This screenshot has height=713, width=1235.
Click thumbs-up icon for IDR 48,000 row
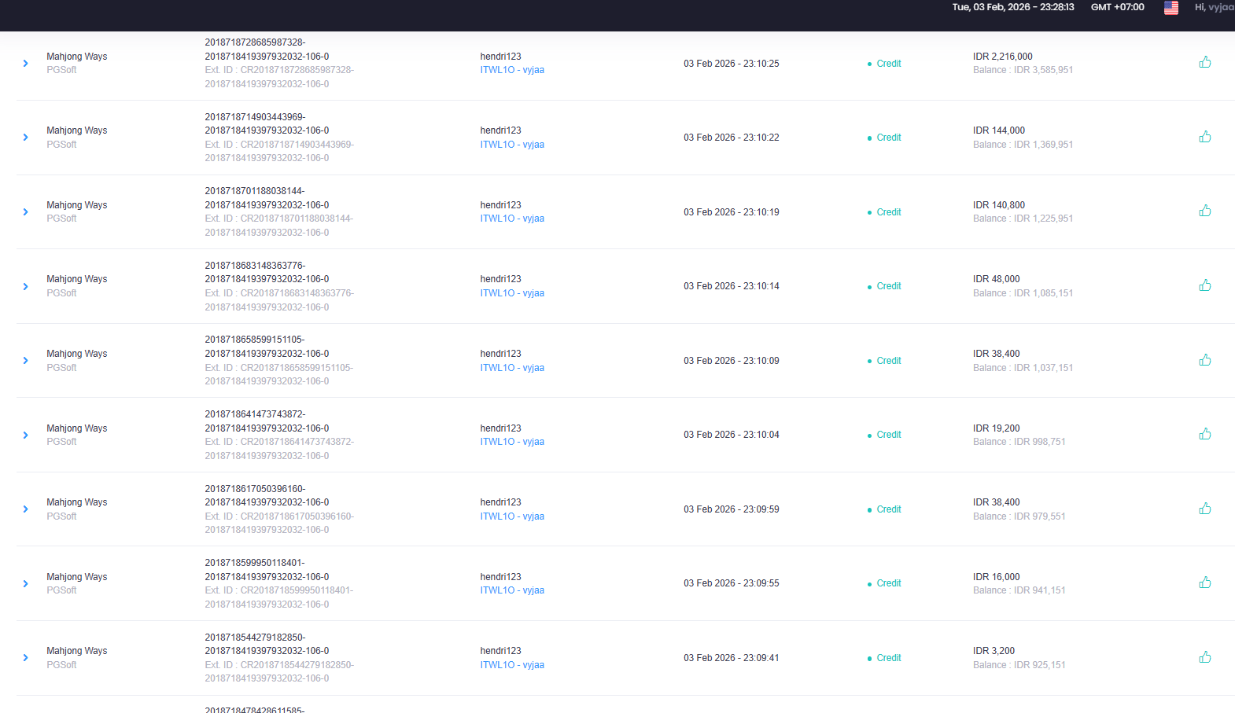click(1204, 285)
